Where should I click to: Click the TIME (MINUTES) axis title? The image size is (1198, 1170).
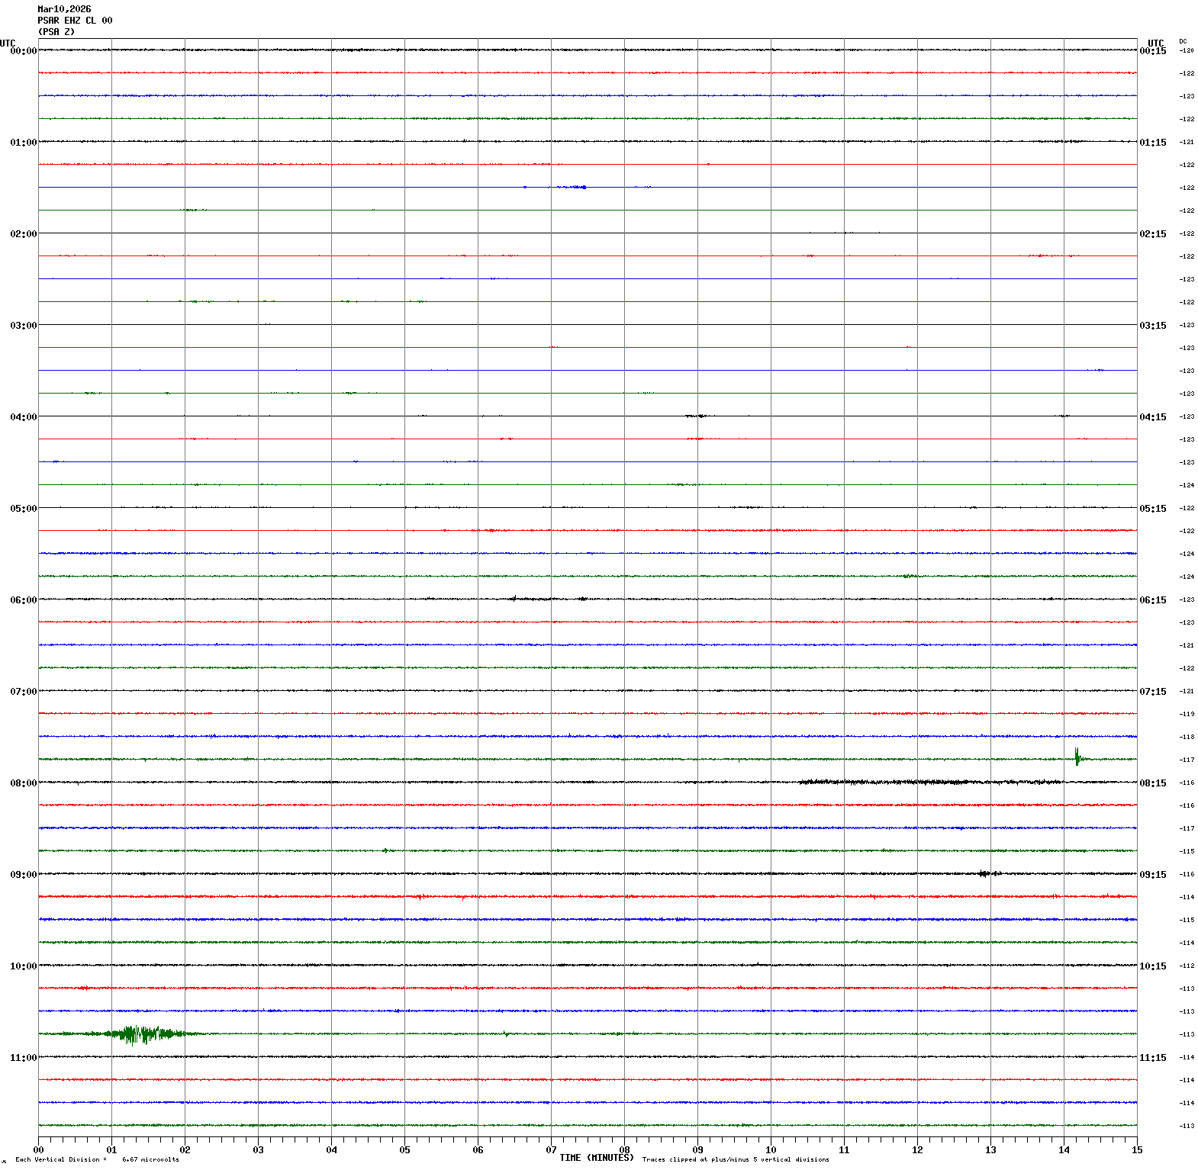(x=596, y=1158)
